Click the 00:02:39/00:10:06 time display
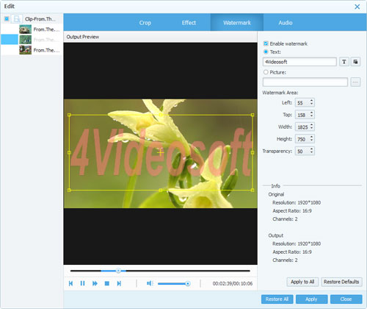Viewport: 367px width, 309px height. (x=233, y=284)
